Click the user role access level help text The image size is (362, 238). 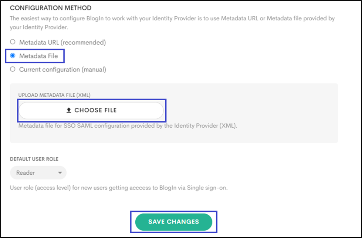118,188
